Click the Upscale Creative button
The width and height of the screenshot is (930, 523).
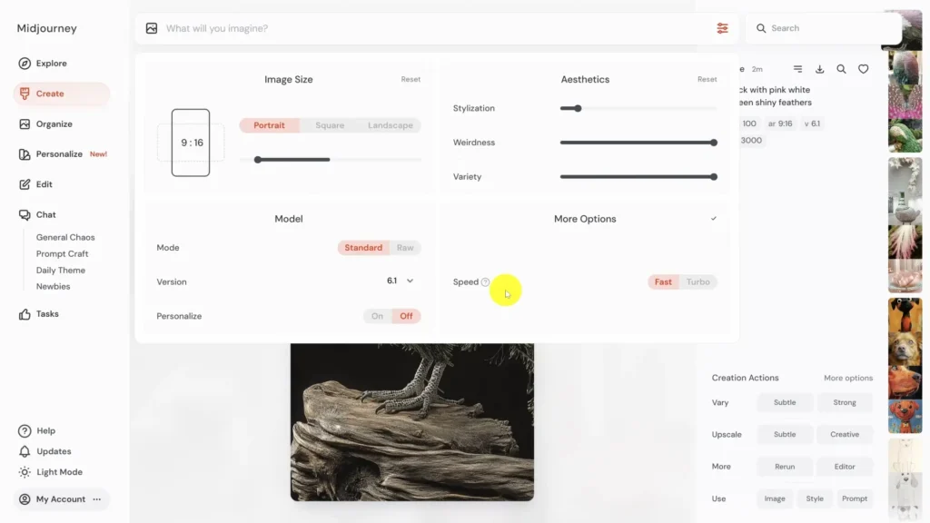tap(844, 435)
